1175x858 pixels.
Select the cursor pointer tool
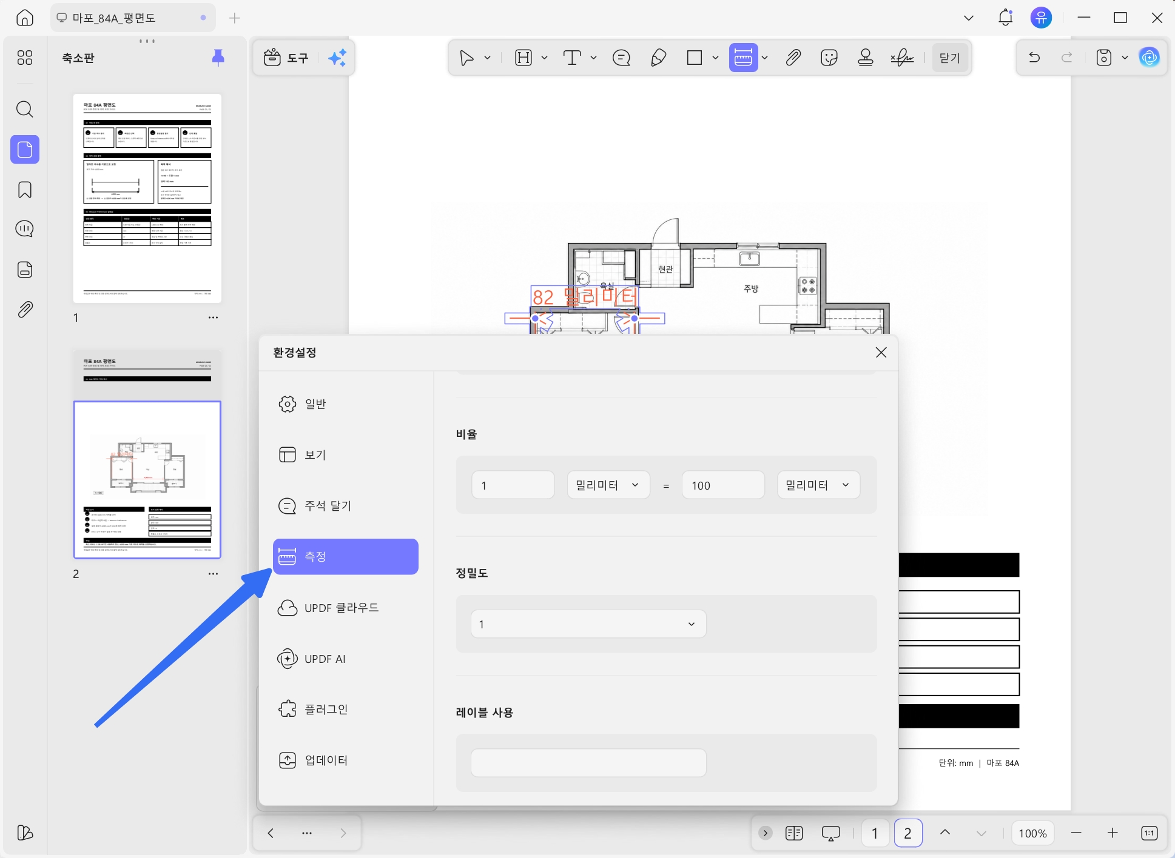[x=466, y=58]
